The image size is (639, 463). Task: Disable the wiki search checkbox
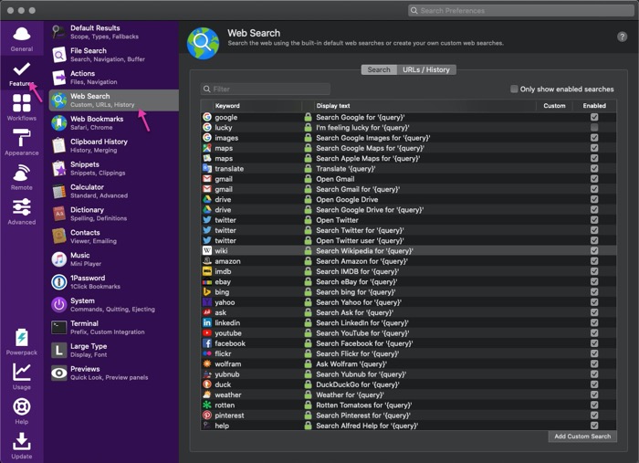594,250
